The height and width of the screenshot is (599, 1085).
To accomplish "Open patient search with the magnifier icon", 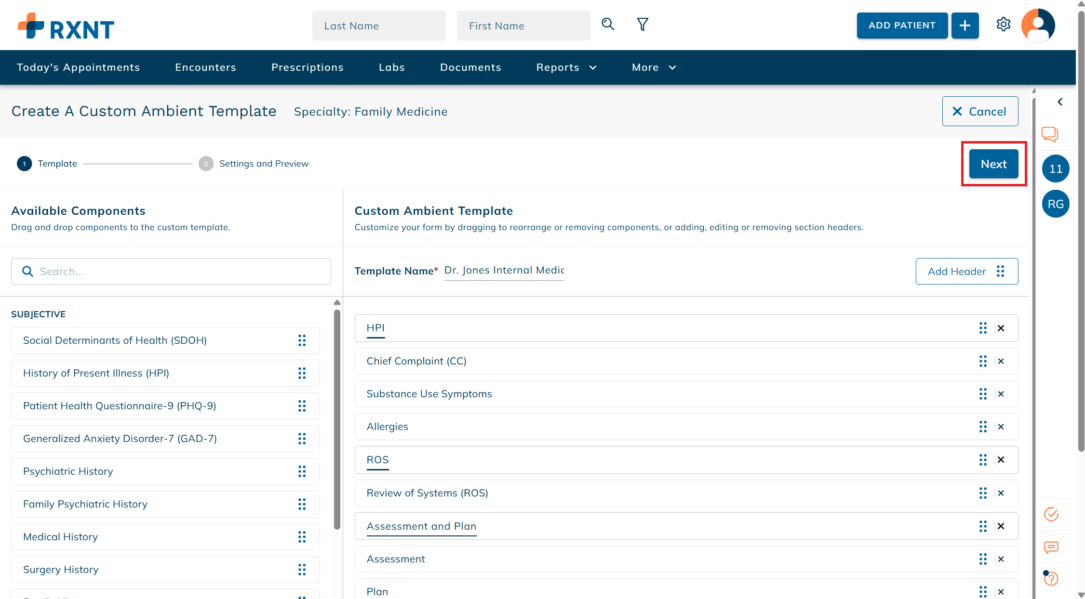I will click(608, 24).
